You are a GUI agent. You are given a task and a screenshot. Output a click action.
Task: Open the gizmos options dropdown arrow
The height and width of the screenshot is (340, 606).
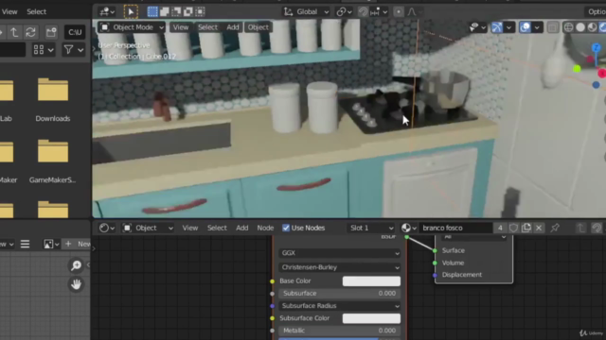[509, 27]
